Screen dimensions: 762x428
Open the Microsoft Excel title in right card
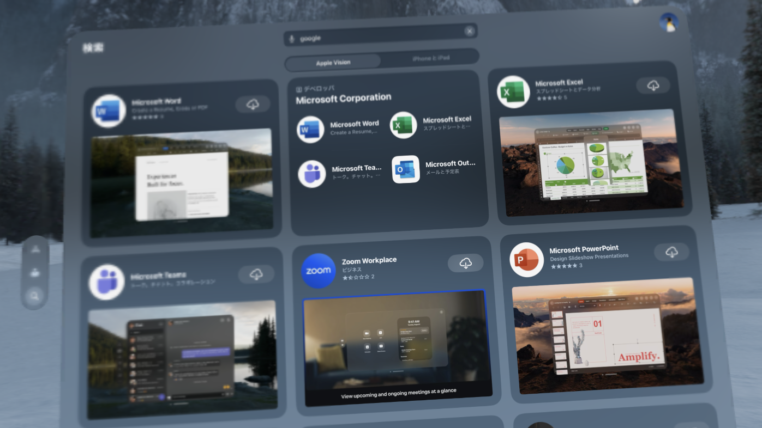click(x=559, y=83)
